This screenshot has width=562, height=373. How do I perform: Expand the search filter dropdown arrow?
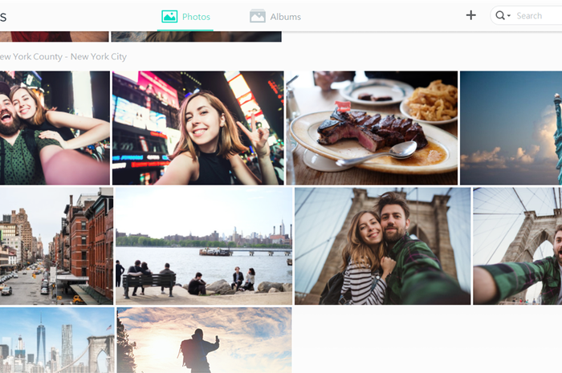(x=508, y=16)
